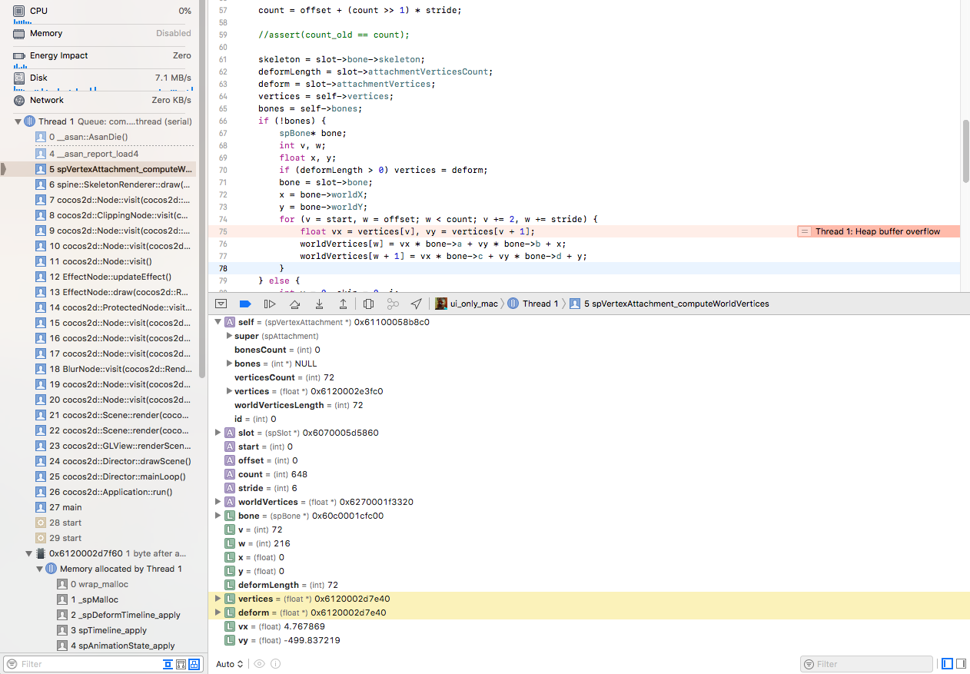
Task: Open the Debug View Hierarchy inspector
Action: [368, 304]
